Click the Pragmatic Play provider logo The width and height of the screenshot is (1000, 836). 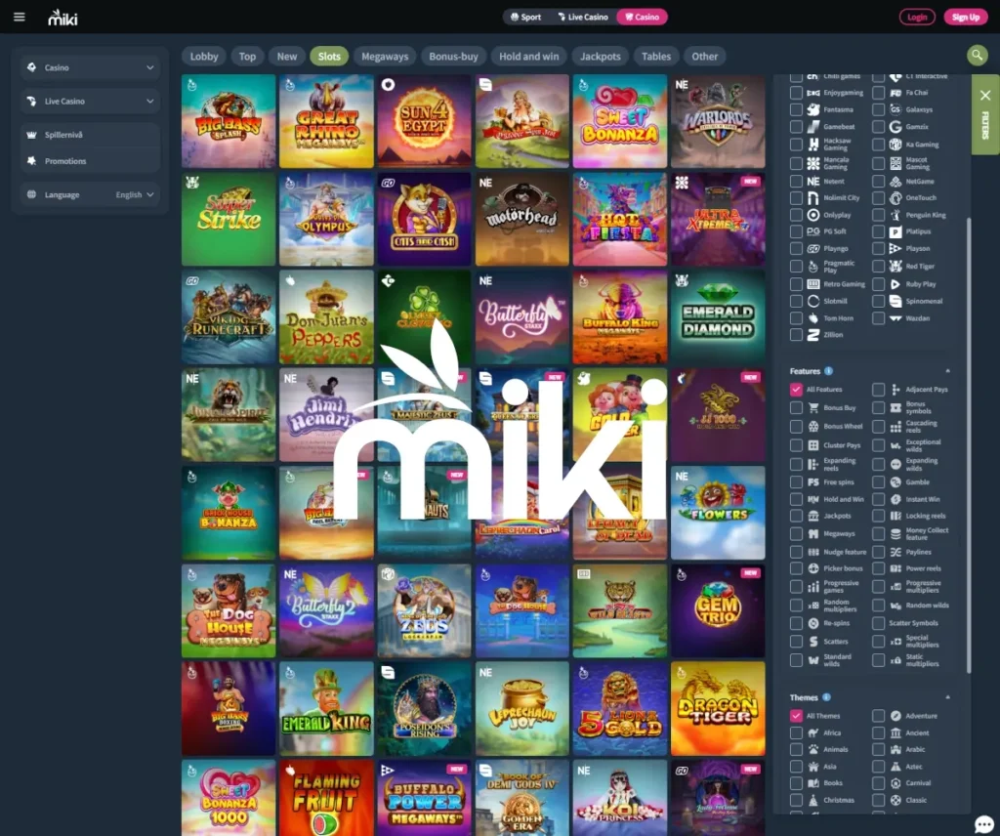point(813,267)
